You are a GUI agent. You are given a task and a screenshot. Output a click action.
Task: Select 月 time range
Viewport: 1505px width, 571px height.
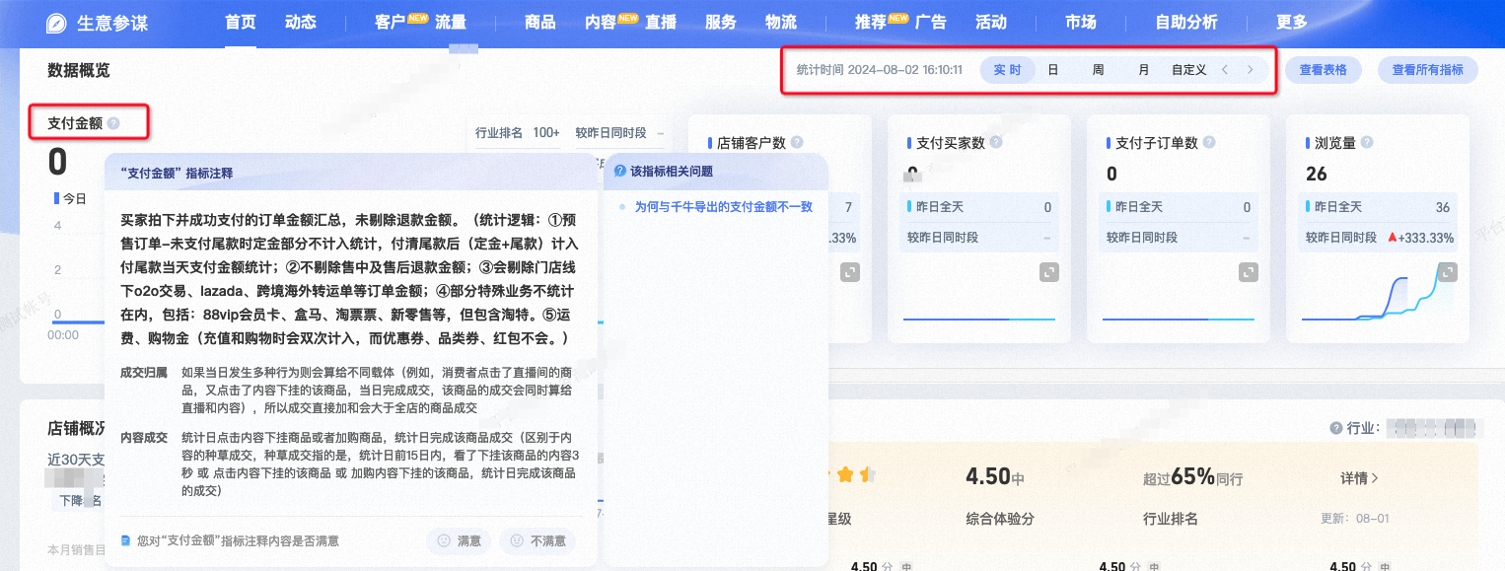pyautogui.click(x=1143, y=70)
